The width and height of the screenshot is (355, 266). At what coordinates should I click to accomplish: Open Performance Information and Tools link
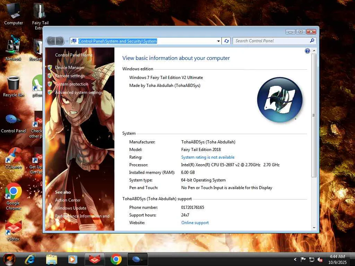point(82,219)
